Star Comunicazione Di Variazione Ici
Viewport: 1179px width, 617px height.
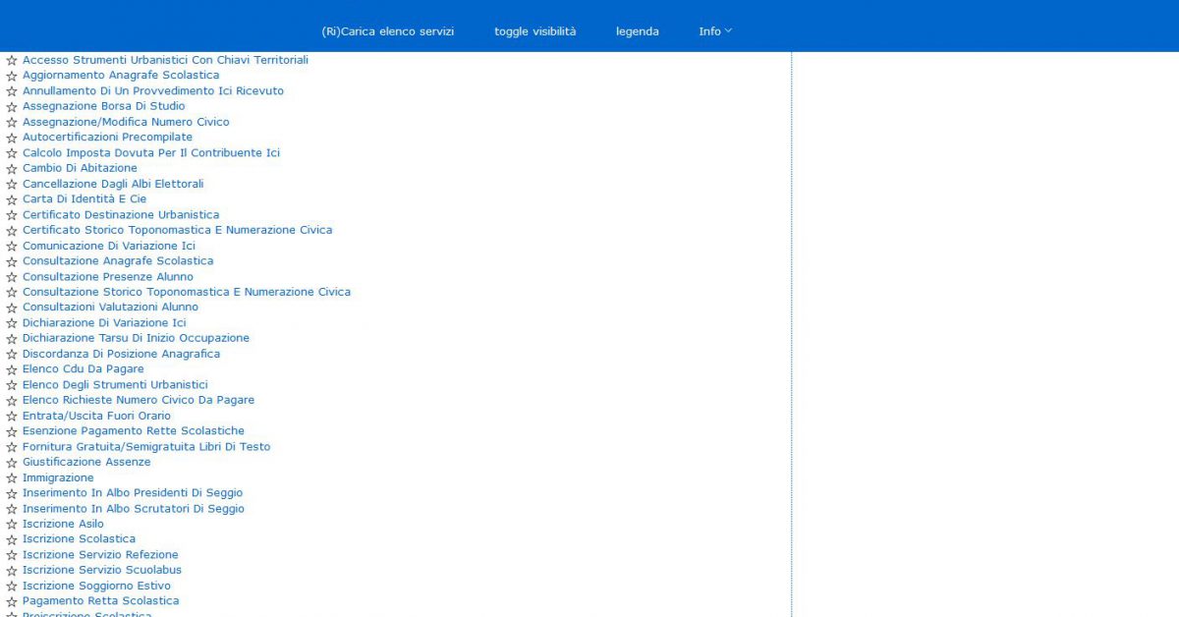(12, 246)
